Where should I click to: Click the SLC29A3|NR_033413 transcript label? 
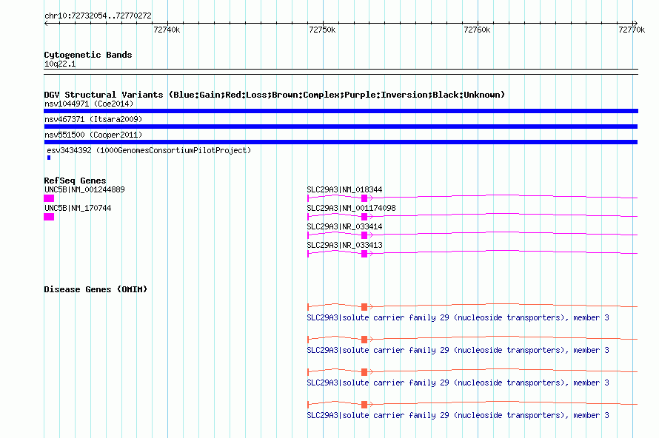point(344,245)
